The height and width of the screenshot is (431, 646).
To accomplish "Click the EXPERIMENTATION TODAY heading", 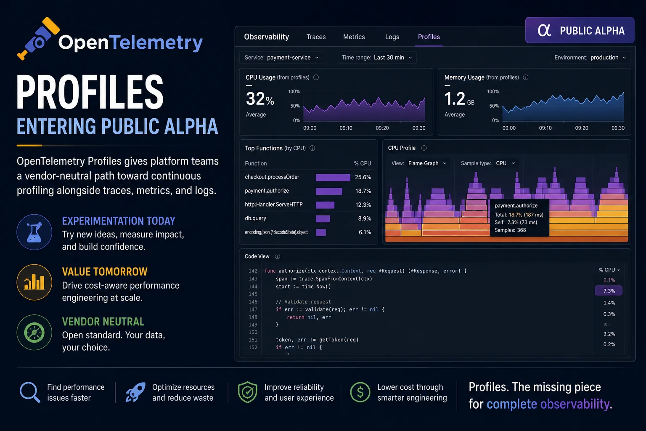I will point(119,221).
